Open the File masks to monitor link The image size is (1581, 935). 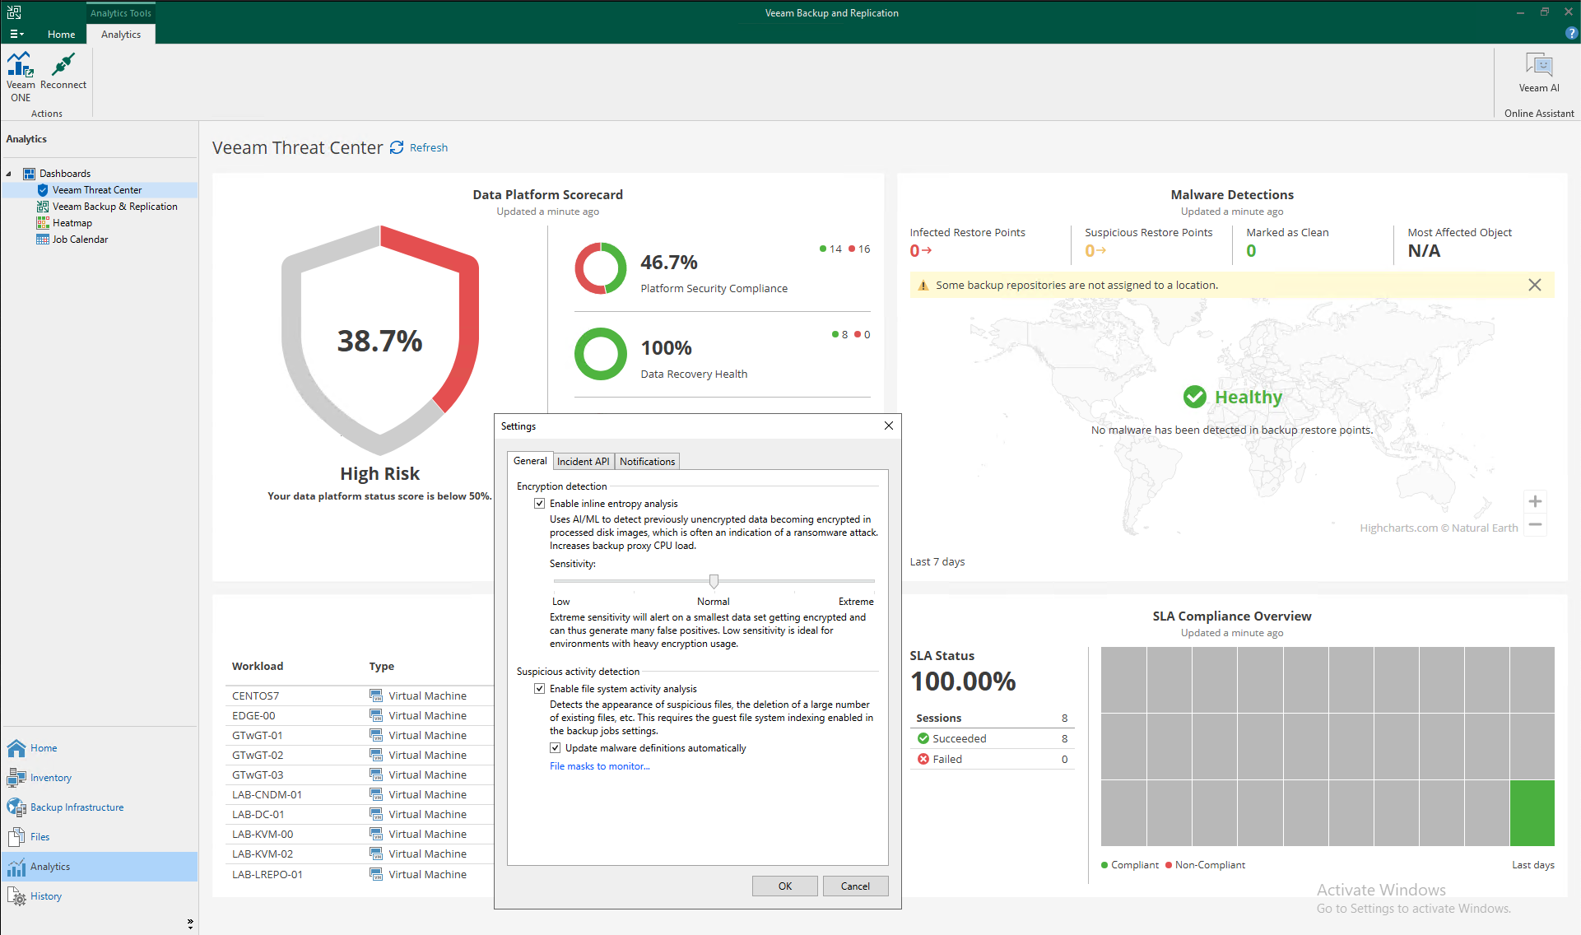599,766
